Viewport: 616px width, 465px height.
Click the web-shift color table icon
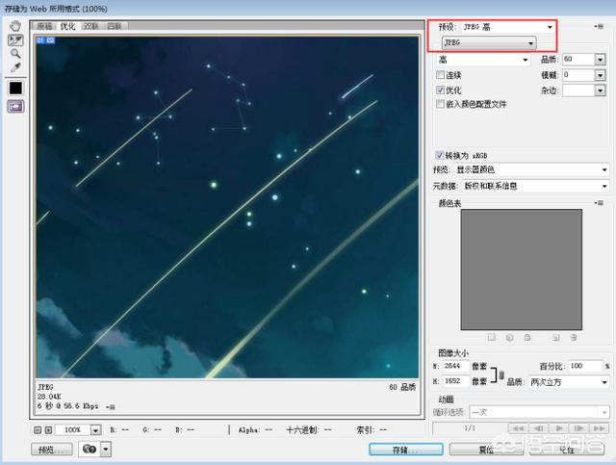509,337
